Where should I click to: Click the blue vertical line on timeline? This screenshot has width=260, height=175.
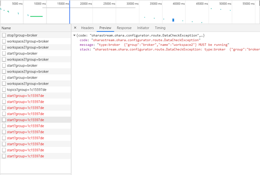coord(69,12)
